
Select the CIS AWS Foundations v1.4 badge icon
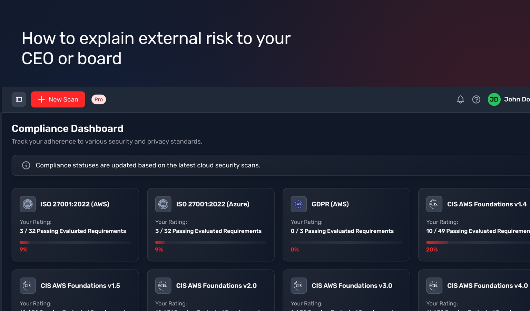(x=434, y=204)
